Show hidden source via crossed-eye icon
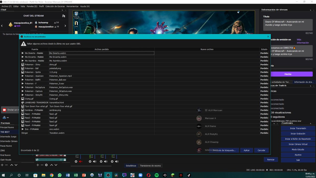The height and width of the screenshot is (178, 316). pos(61,160)
